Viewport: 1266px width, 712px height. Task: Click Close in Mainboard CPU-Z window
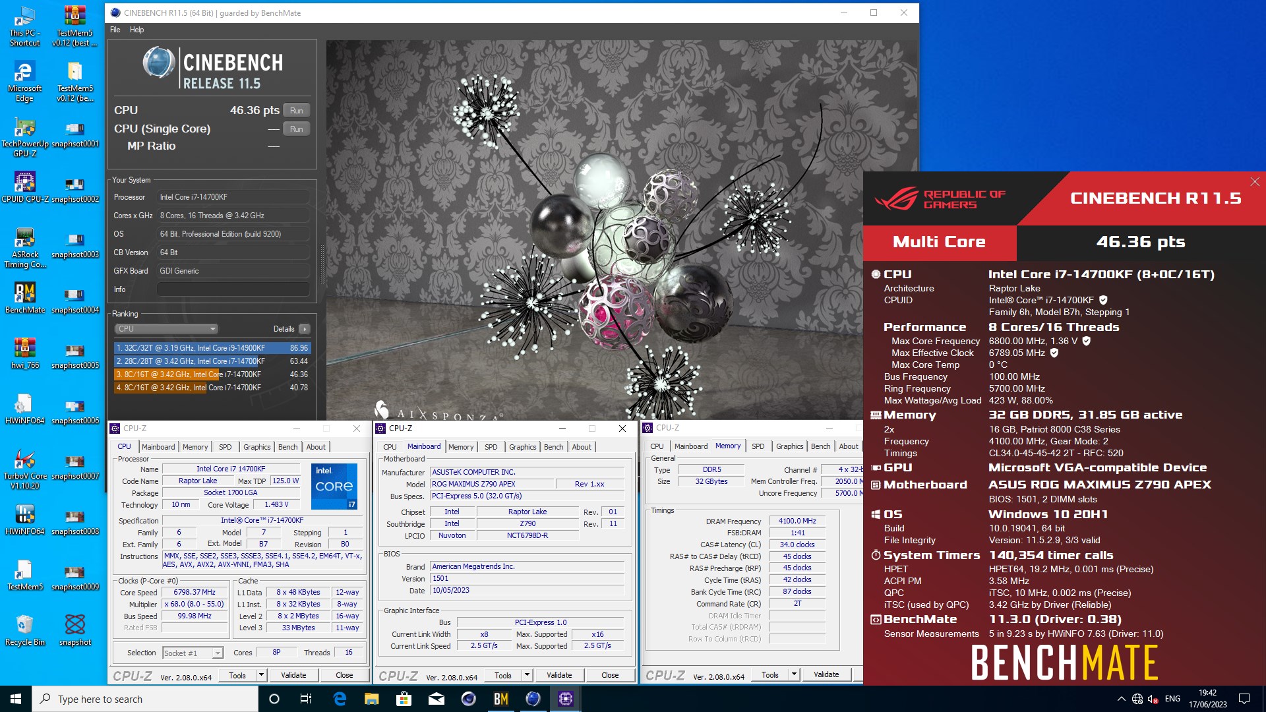pyautogui.click(x=610, y=675)
